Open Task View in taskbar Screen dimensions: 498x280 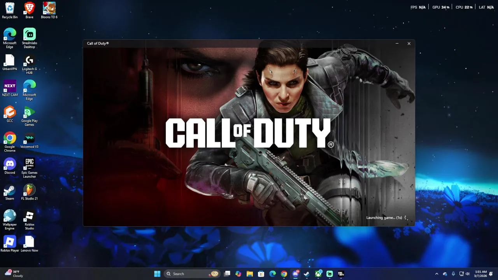click(227, 274)
